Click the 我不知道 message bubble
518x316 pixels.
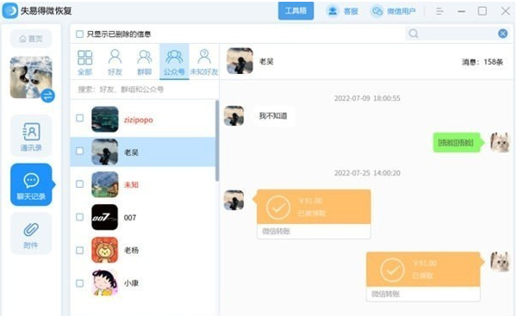click(273, 116)
